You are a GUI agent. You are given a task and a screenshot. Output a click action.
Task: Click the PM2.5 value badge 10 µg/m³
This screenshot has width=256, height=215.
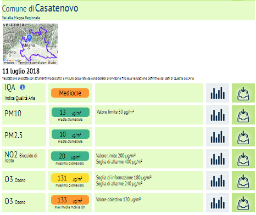[x=70, y=134]
